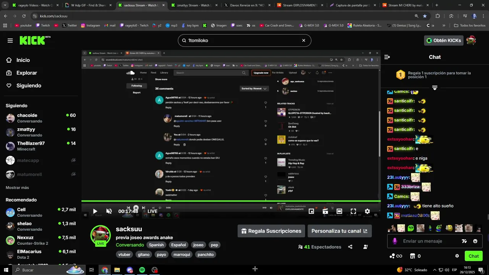Screen dimensions: 489x275
Task: Open recommended channel Nexxuz
Action: click(x=40, y=240)
